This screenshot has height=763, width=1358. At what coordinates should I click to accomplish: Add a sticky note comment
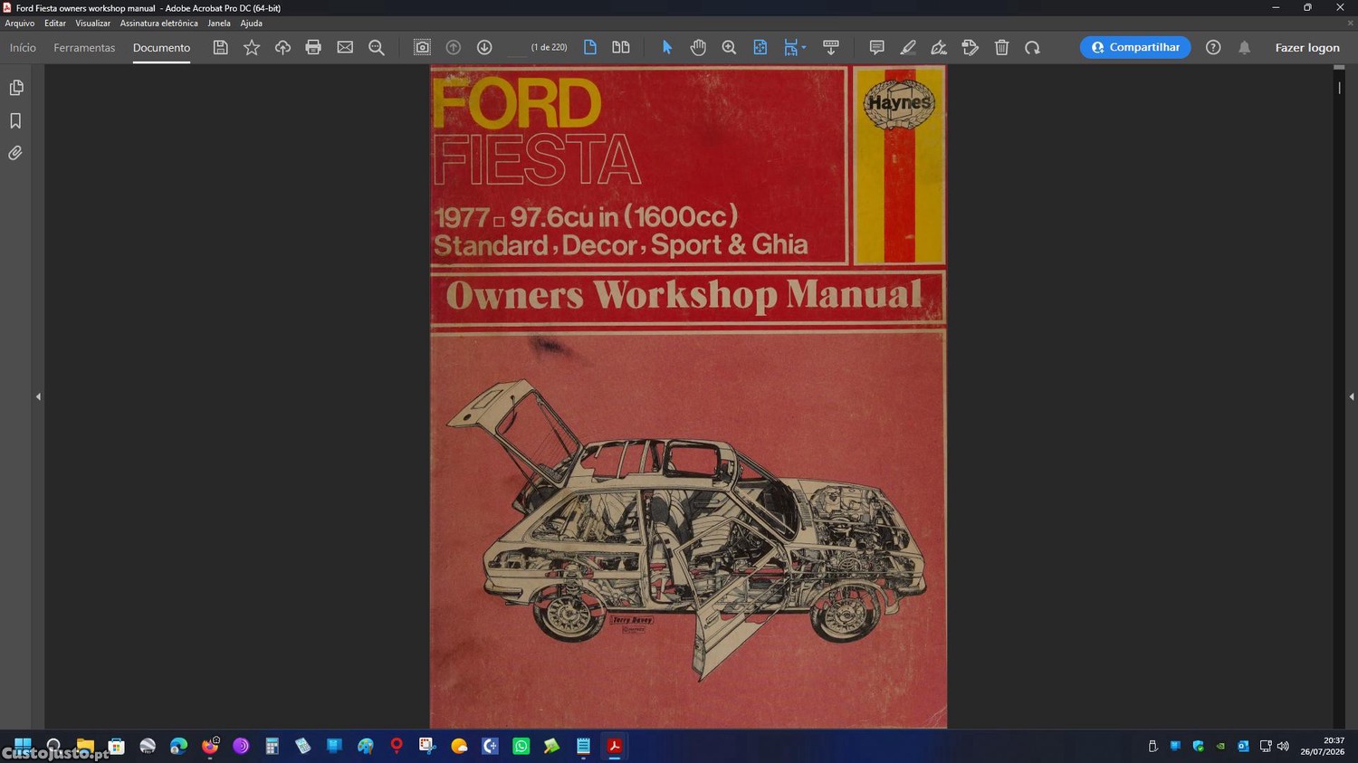point(876,47)
